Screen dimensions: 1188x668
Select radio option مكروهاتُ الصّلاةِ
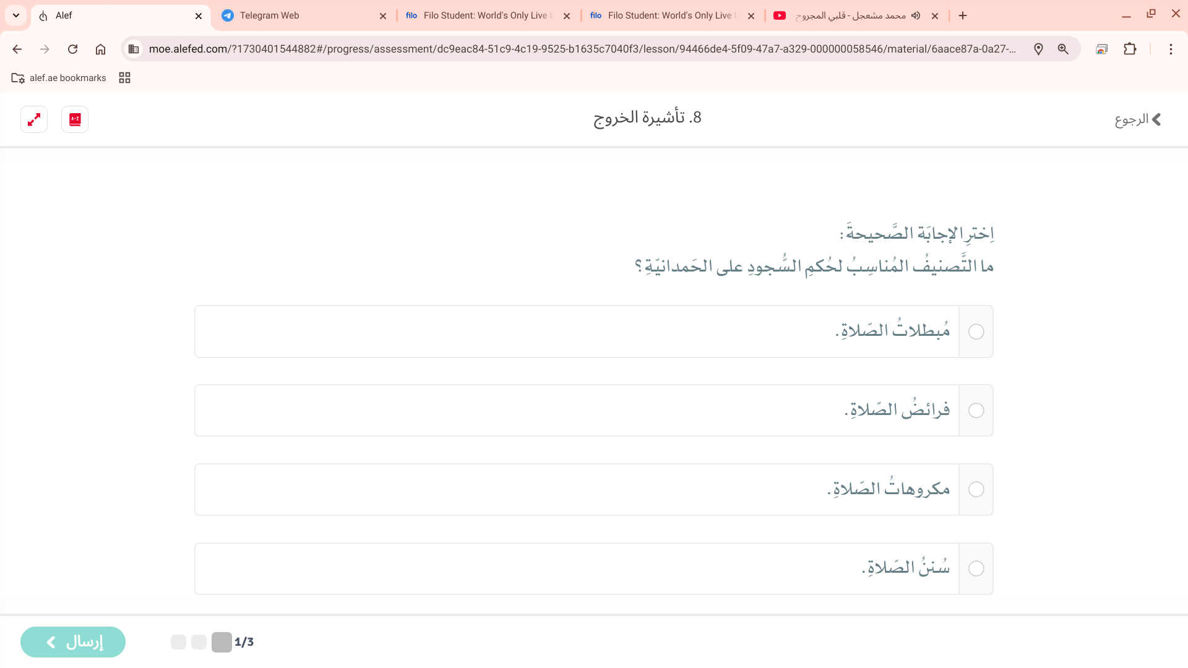click(x=976, y=490)
